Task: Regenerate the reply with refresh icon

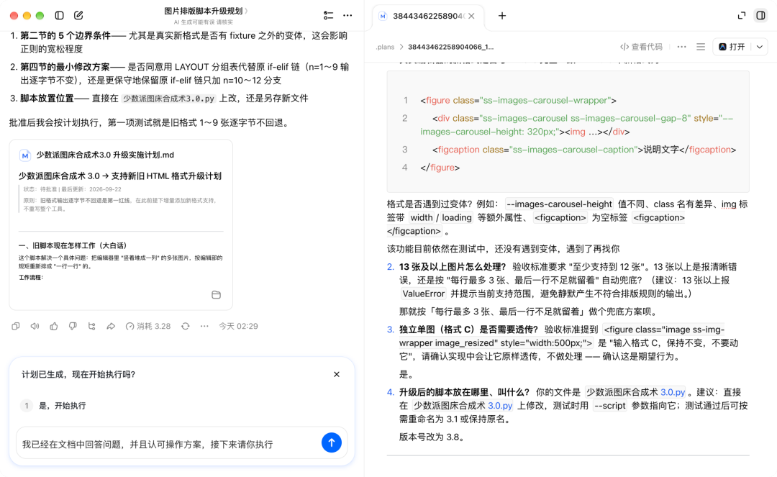Action: click(186, 326)
